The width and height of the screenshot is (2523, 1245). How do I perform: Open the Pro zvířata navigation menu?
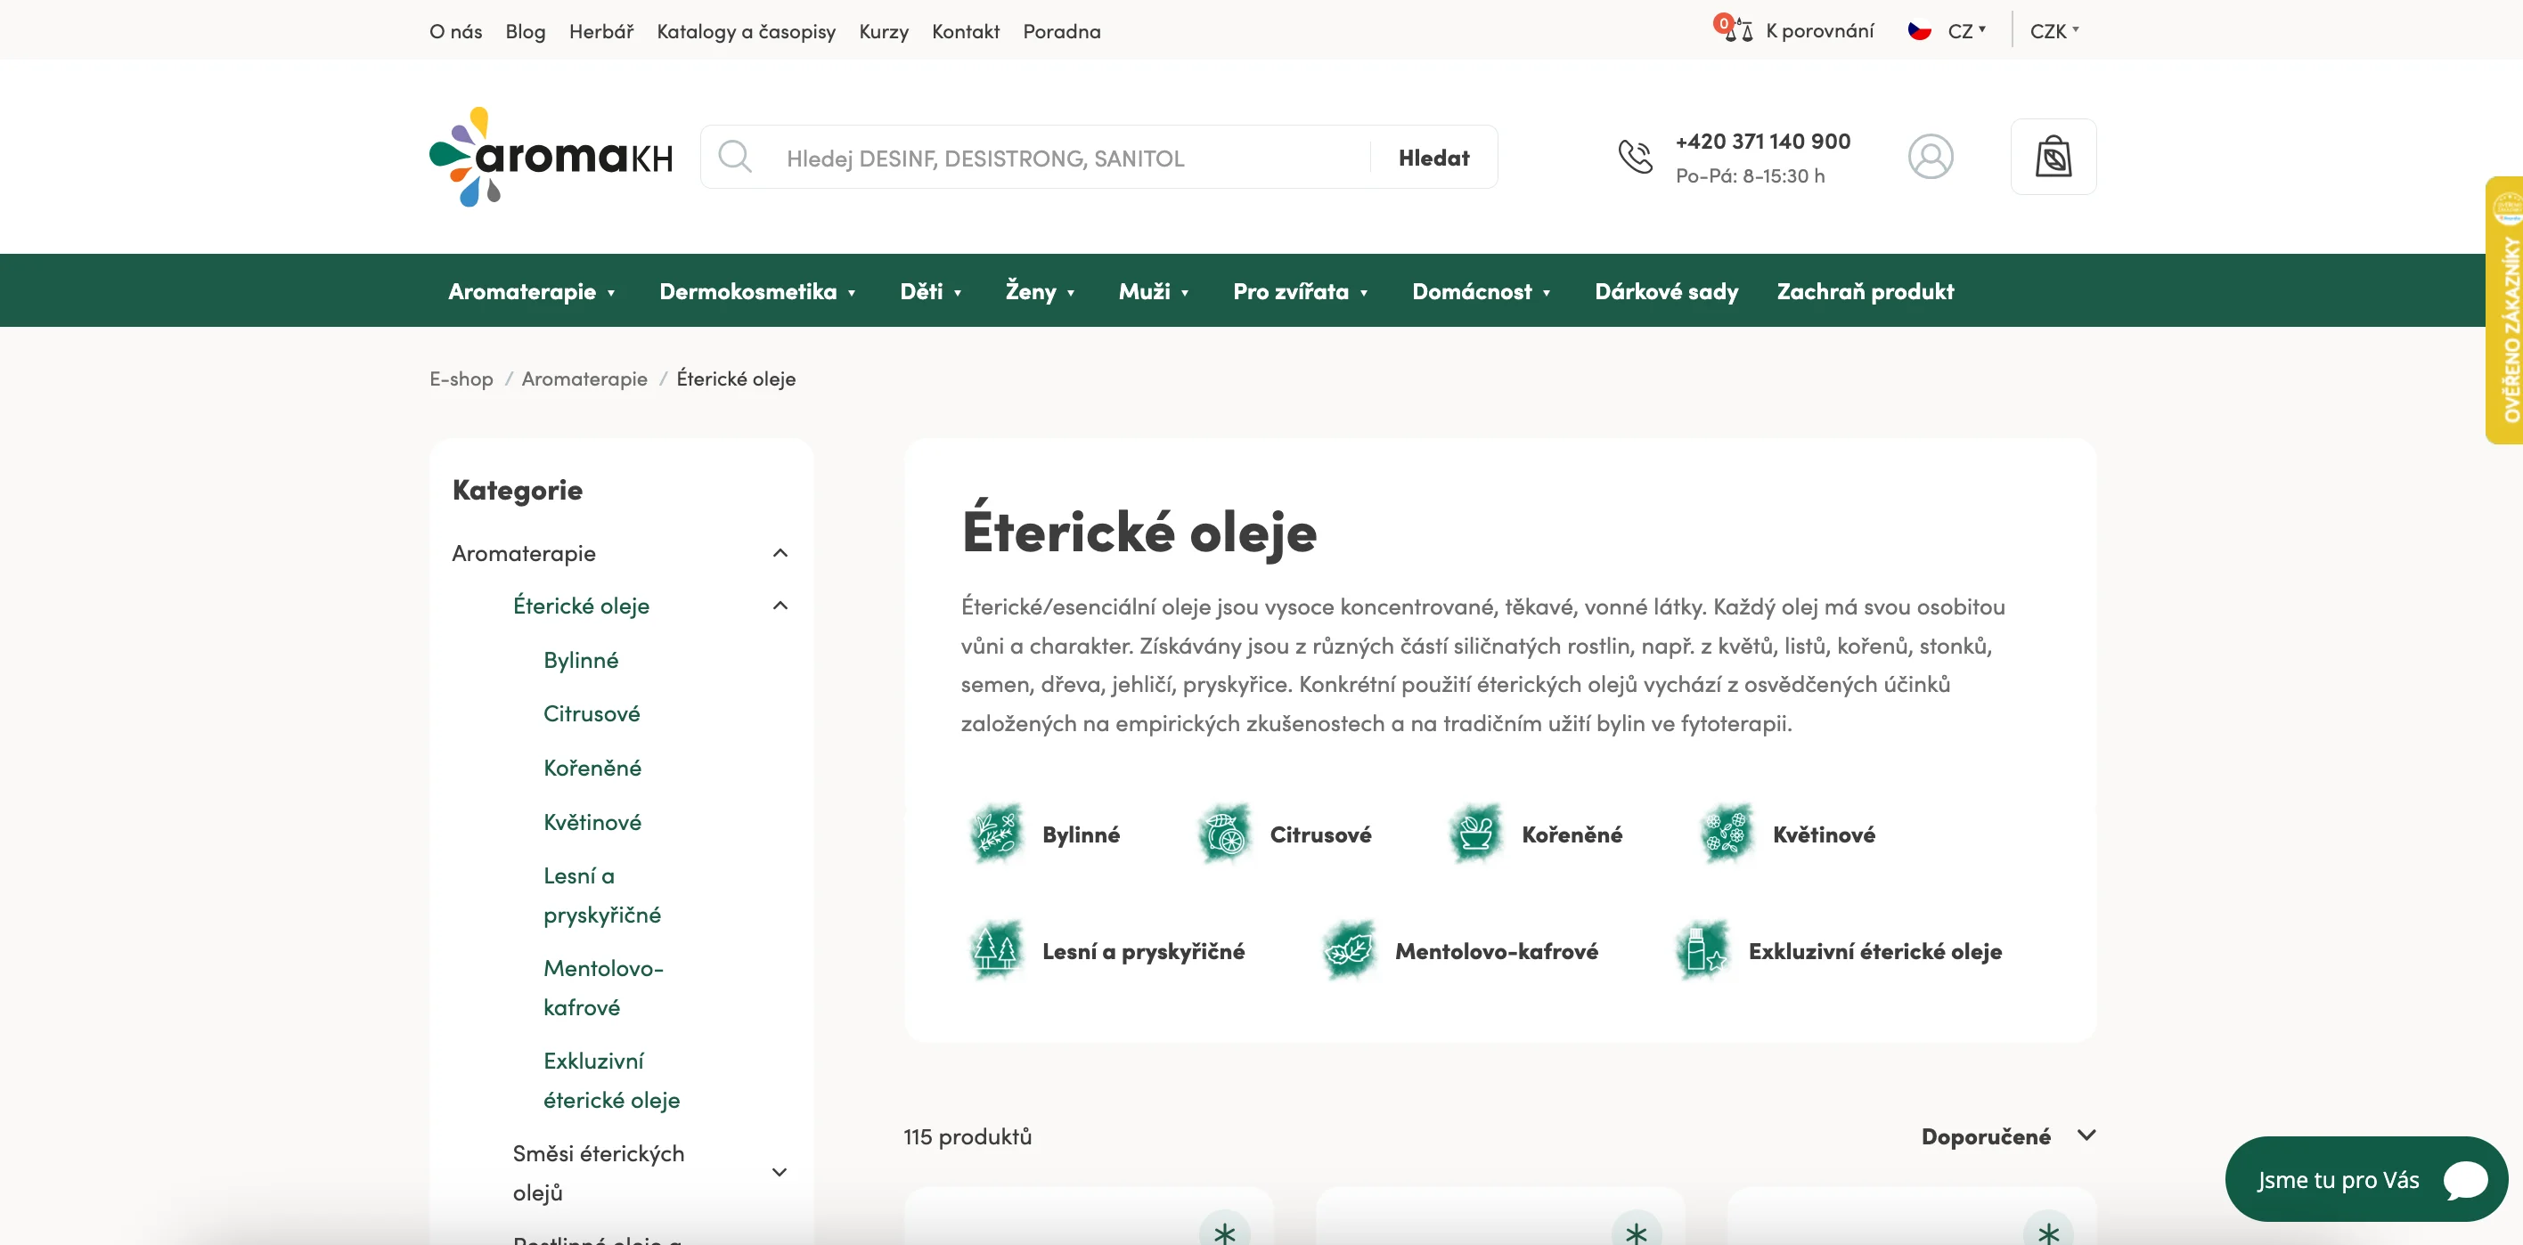1301,290
